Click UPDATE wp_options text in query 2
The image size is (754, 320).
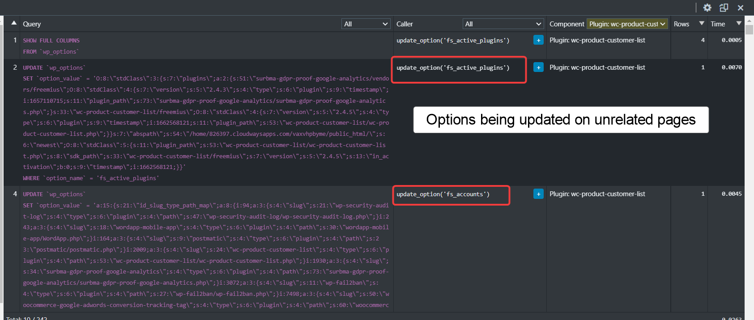coord(54,68)
